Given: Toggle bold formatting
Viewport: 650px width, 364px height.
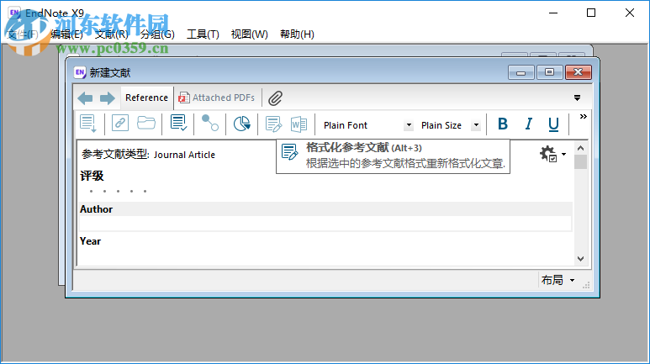Looking at the screenshot, I should click(x=503, y=124).
